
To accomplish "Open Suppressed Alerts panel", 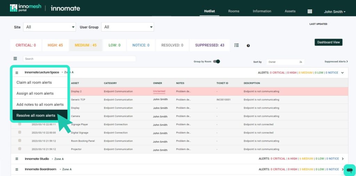I will (x=336, y=61).
